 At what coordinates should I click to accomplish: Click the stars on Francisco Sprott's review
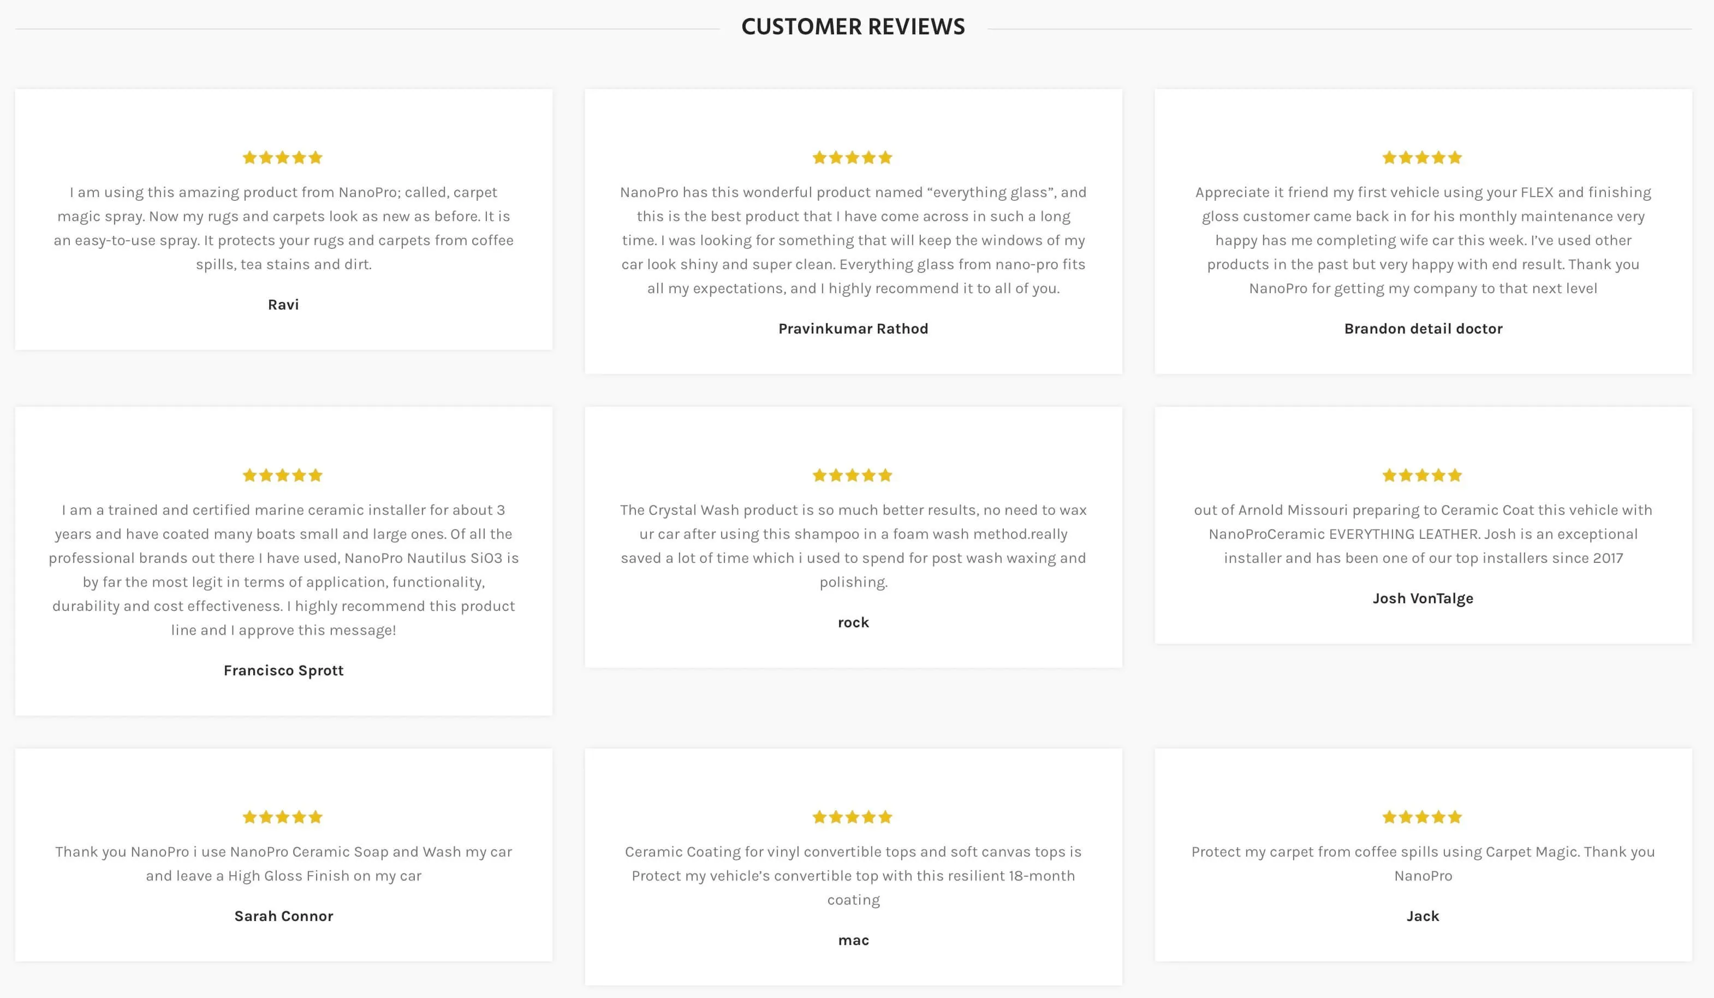282,476
